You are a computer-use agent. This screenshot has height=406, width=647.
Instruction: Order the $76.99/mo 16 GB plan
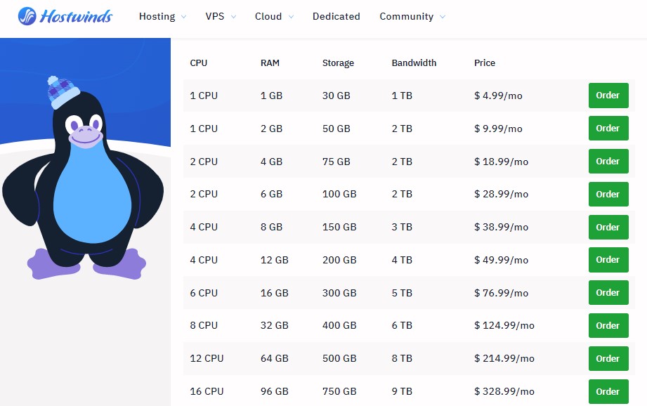coord(608,293)
